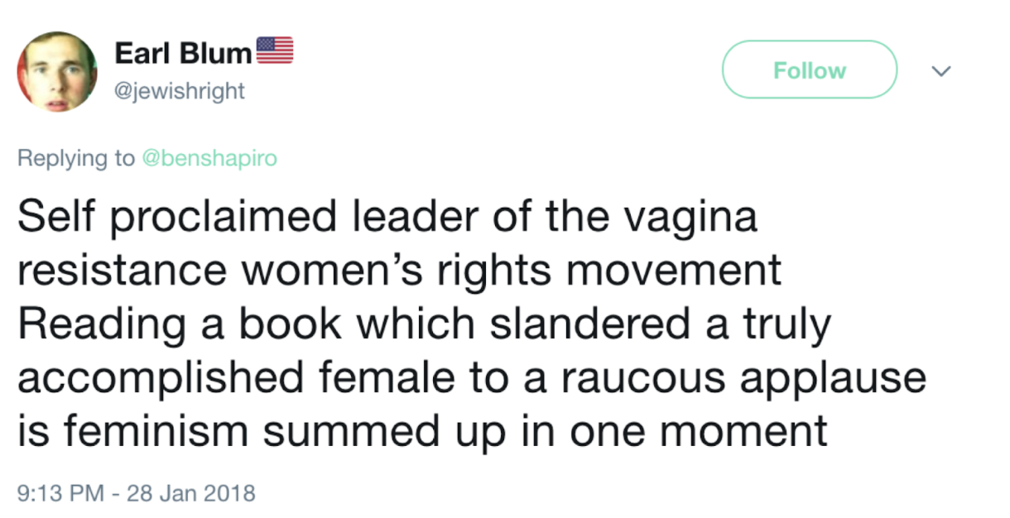1010x518 pixels.
Task: Follow the @jewishright account
Action: click(x=809, y=70)
